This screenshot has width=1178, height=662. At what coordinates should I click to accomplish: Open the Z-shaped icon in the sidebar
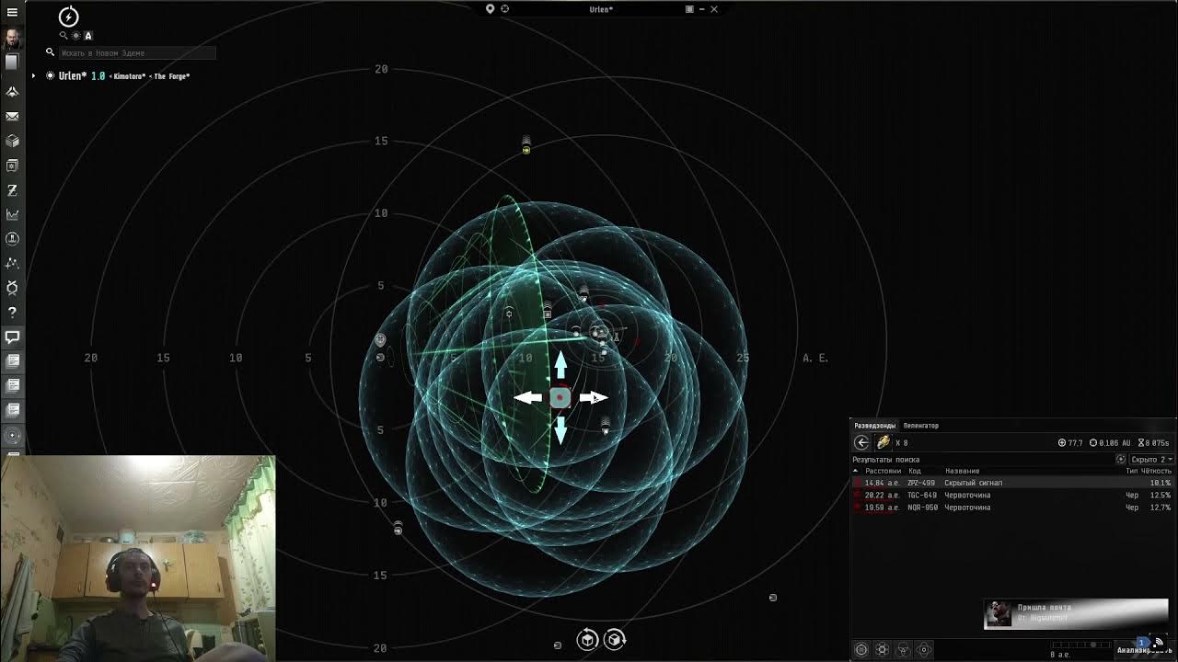point(12,189)
